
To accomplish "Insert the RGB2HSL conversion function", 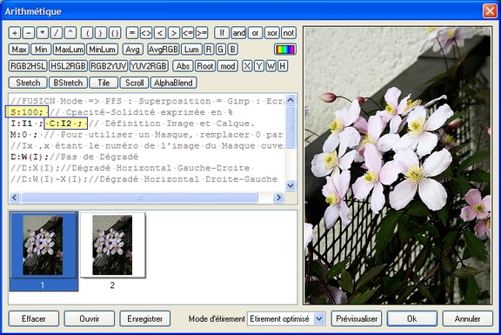I will click(28, 66).
